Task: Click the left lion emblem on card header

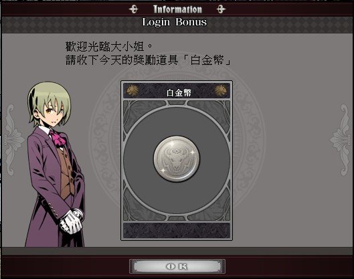Action: coord(132,90)
